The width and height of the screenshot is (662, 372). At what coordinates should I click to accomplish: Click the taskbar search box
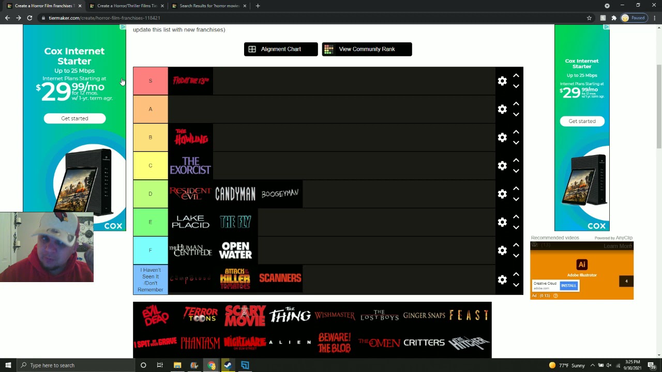[76, 365]
